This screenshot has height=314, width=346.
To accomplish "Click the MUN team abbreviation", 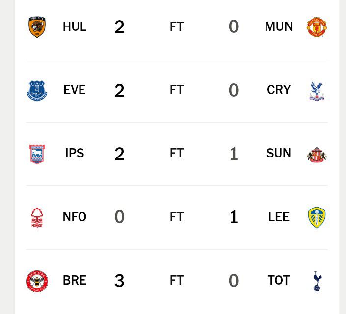I will 279,26.
